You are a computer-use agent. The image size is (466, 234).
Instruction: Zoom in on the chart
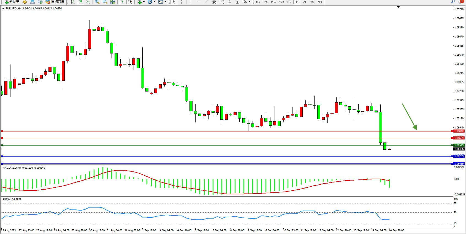click(x=97, y=2)
